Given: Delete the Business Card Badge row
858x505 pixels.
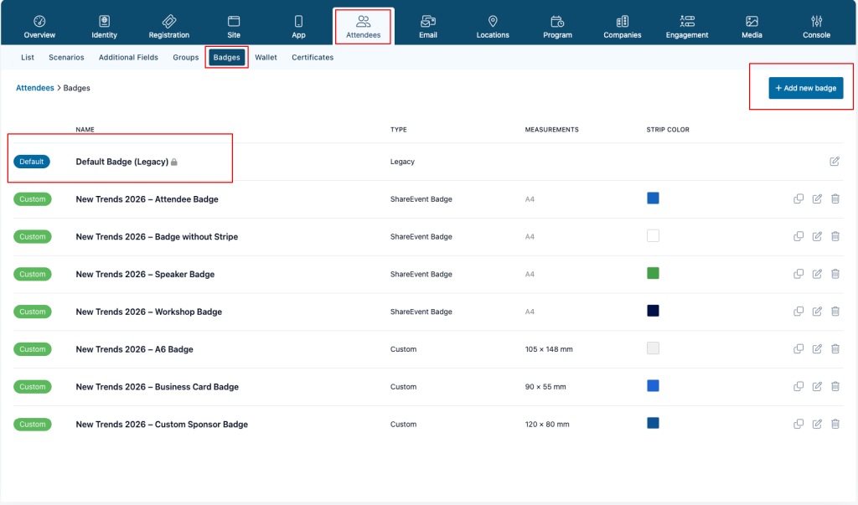Looking at the screenshot, I should tap(835, 386).
